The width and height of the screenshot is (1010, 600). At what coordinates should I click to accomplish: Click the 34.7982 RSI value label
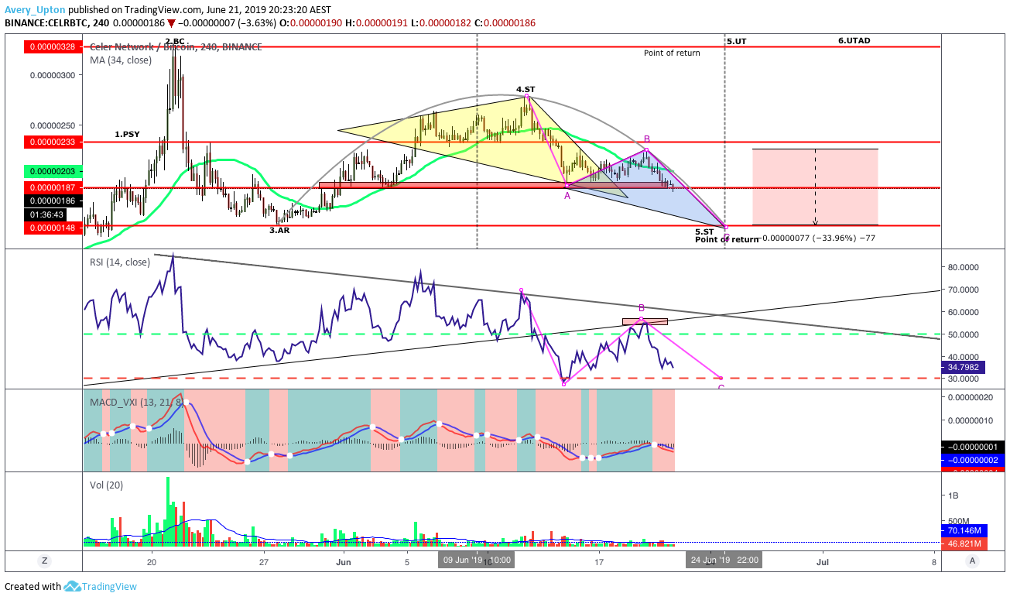[965, 368]
